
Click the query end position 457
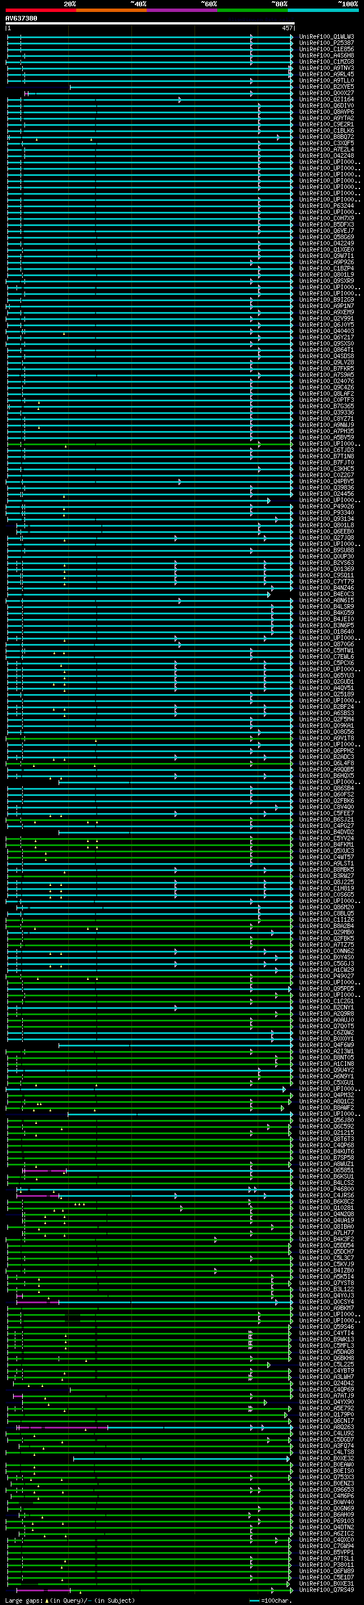point(287,28)
